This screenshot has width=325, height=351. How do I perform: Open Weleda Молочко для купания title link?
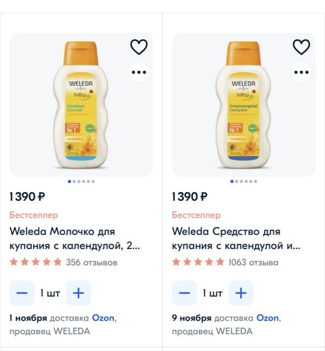75,239
